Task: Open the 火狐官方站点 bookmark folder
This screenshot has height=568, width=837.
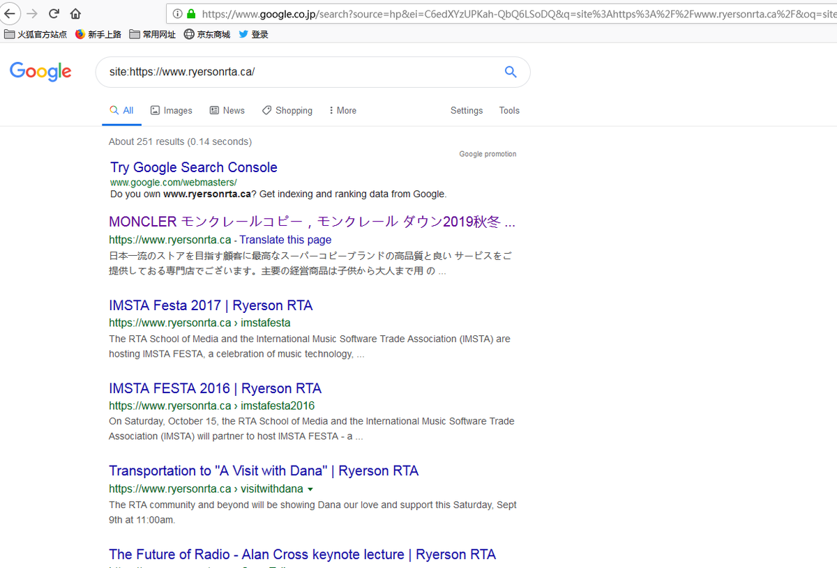Action: (x=36, y=34)
